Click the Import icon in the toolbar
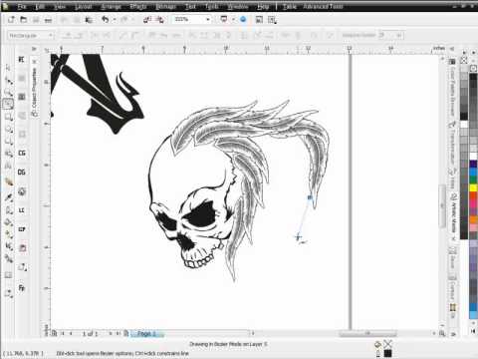The image size is (478, 359). point(147,20)
